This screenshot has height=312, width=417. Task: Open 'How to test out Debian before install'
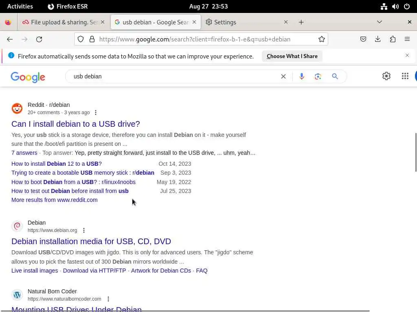pos(70,191)
